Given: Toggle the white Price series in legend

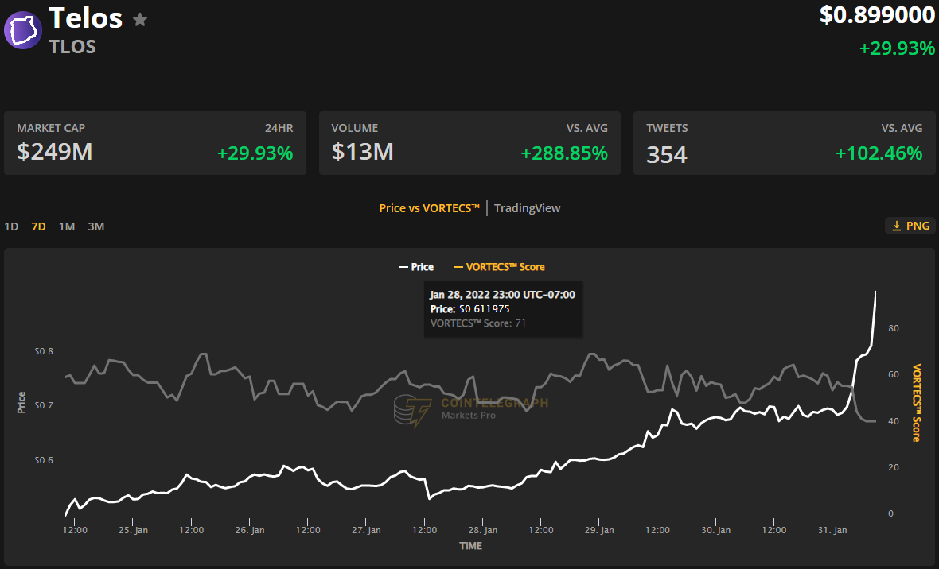Looking at the screenshot, I should (416, 267).
